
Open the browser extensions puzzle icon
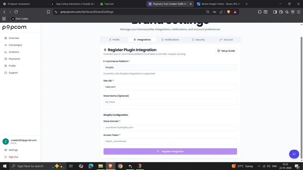tap(259, 12)
